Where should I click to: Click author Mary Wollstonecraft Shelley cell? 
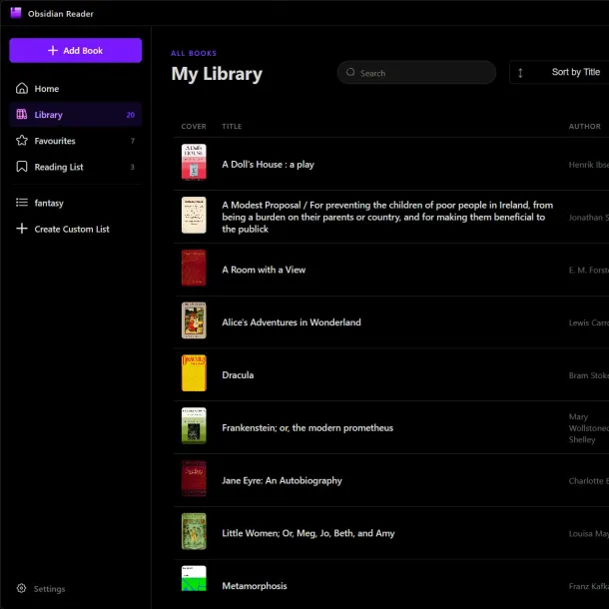pyautogui.click(x=589, y=428)
